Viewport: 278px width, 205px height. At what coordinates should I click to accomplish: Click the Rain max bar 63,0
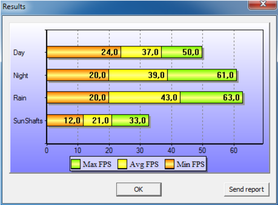pyautogui.click(x=212, y=97)
